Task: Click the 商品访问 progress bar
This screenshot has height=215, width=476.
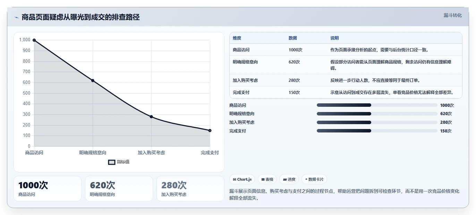Action: click(x=377, y=105)
